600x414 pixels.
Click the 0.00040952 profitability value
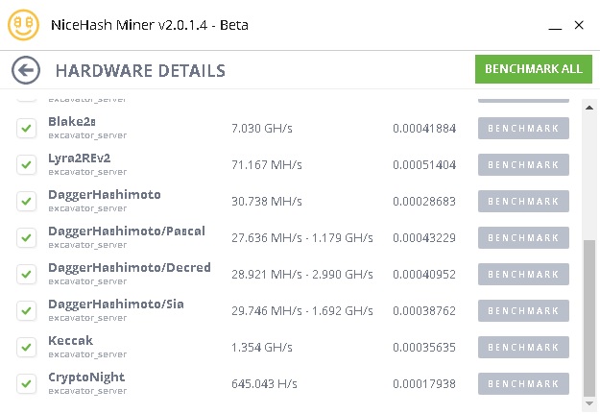(x=424, y=275)
